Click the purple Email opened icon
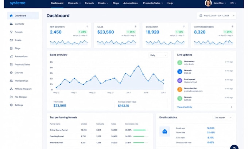 pyautogui.click(x=180, y=81)
